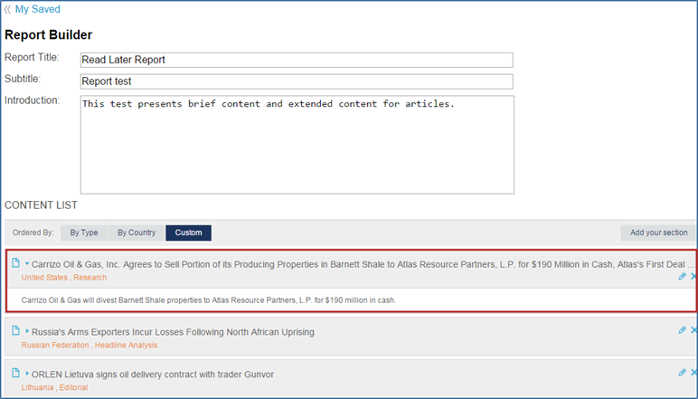Click the Add your section button
Image resolution: width=698 pixels, height=399 pixels.
[x=658, y=233]
